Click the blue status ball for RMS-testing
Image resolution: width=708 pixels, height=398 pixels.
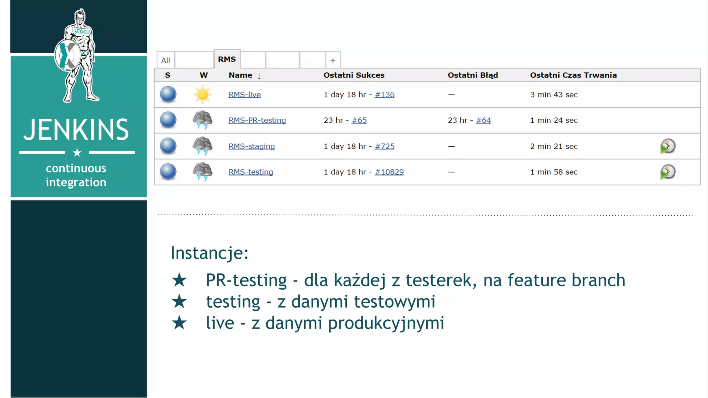coord(168,172)
